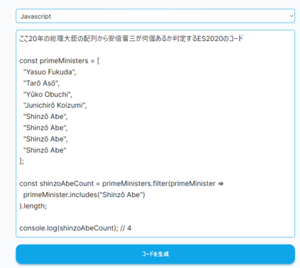
Task: Click the primeMinister.includes("Shinzō Abe") line
Action: [84, 195]
